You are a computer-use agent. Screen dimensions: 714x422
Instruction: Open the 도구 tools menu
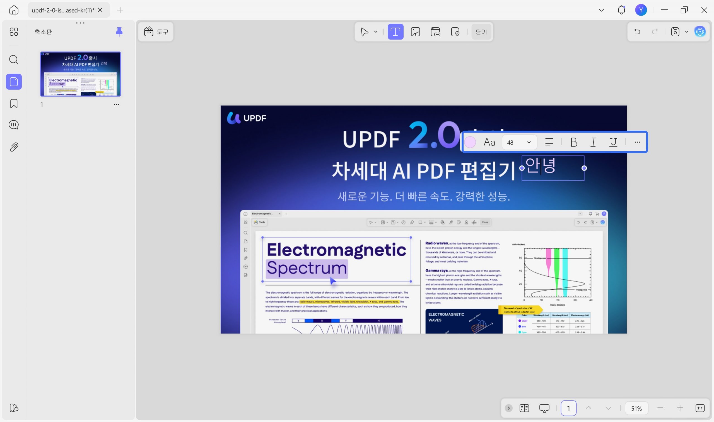pos(156,31)
